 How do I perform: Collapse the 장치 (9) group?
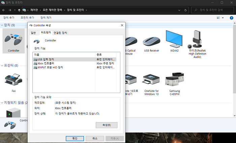pos(2,25)
